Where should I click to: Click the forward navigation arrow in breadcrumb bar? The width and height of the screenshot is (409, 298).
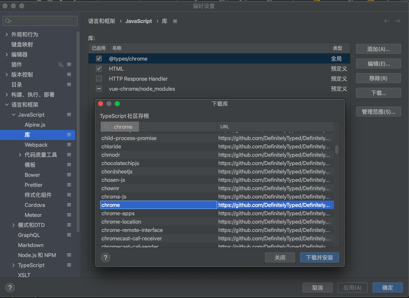(x=398, y=21)
